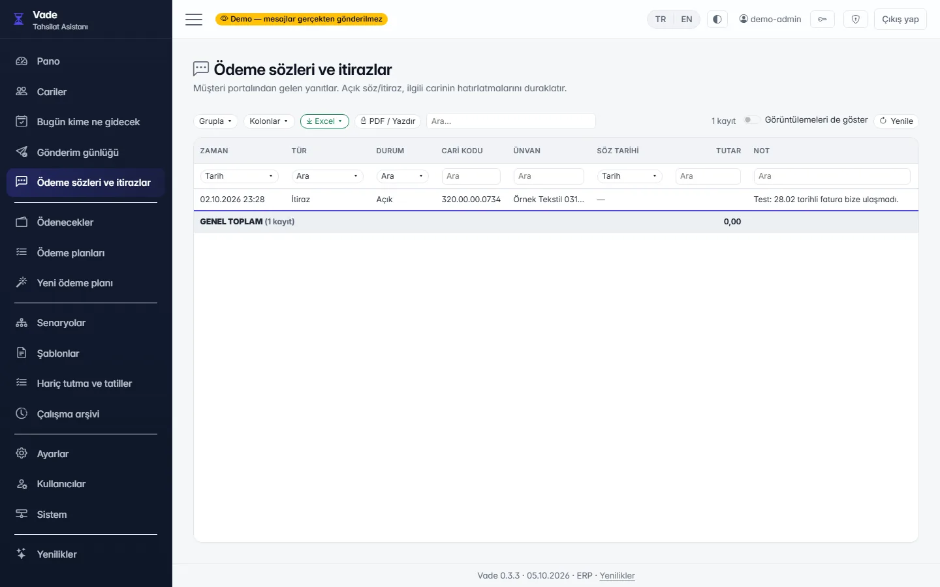The image size is (940, 587).
Task: Click the Yenilikler sparkle icon
Action: click(x=22, y=554)
